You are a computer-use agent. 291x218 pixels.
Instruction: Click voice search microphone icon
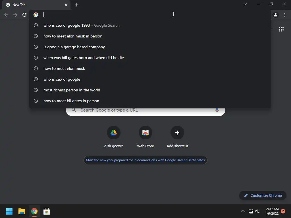click(217, 110)
